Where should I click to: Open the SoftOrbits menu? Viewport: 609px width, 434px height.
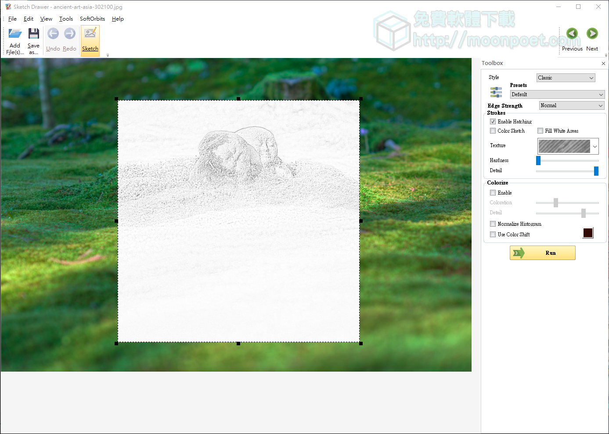click(x=92, y=18)
